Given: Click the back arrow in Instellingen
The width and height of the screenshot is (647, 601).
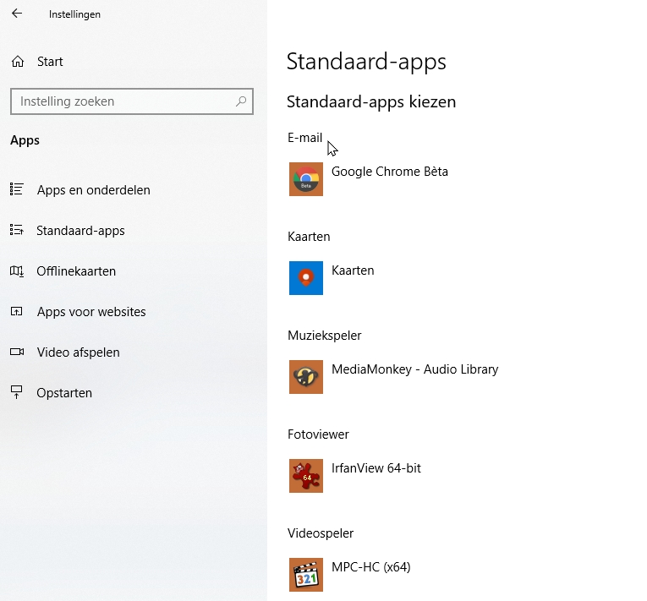Looking at the screenshot, I should pyautogui.click(x=17, y=14).
